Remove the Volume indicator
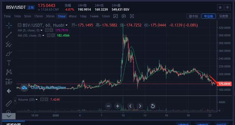 [x=46, y=99]
